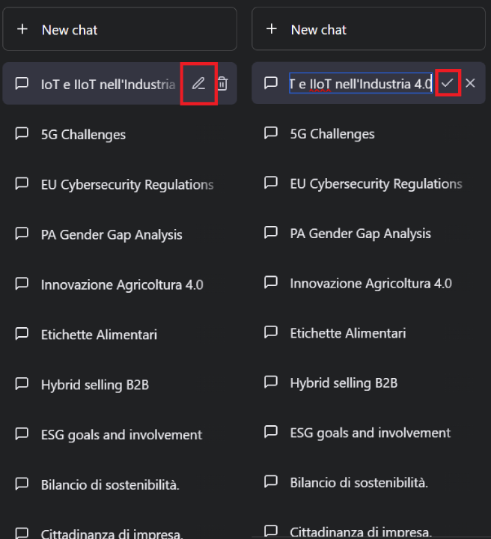Screen dimensions: 491x539
Task: Click chat bubble icon beside left 5G Challenges
Action: 22,134
